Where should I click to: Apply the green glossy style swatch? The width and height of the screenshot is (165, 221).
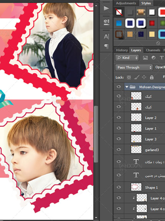[162, 23]
